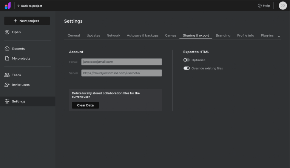This screenshot has width=290, height=168.
Task: Switch to the Branding tab
Action: (x=223, y=35)
